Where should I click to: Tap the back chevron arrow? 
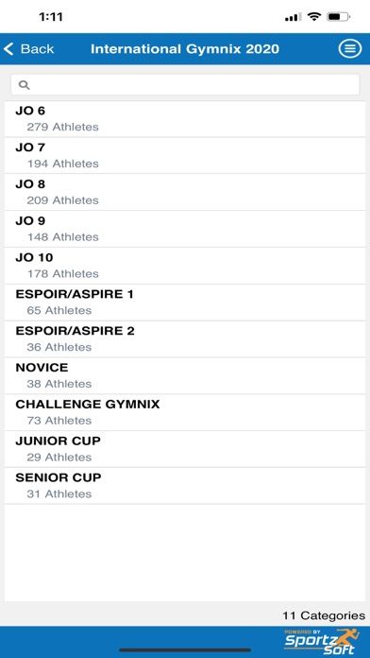pyautogui.click(x=8, y=49)
